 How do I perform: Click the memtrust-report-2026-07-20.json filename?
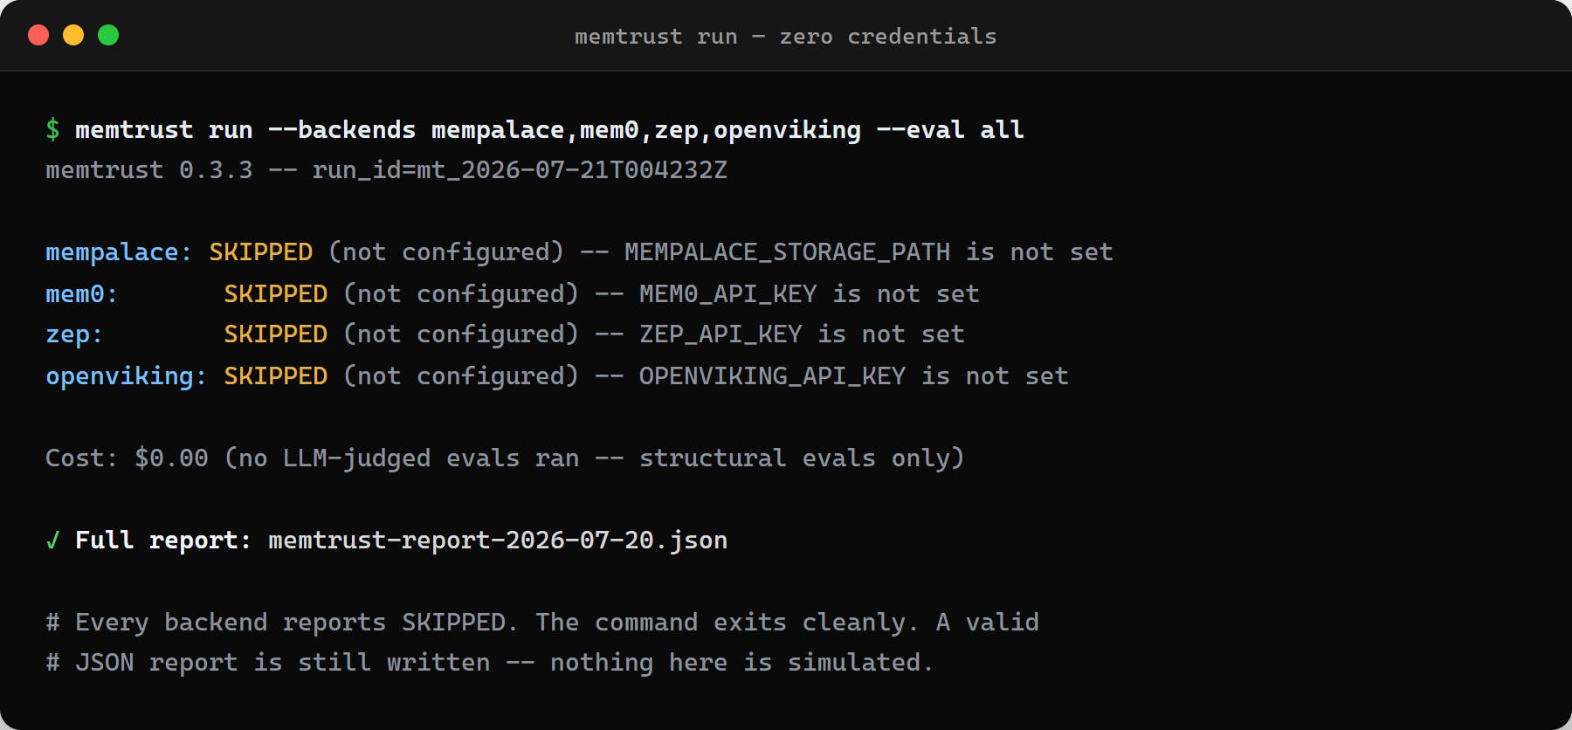[498, 541]
